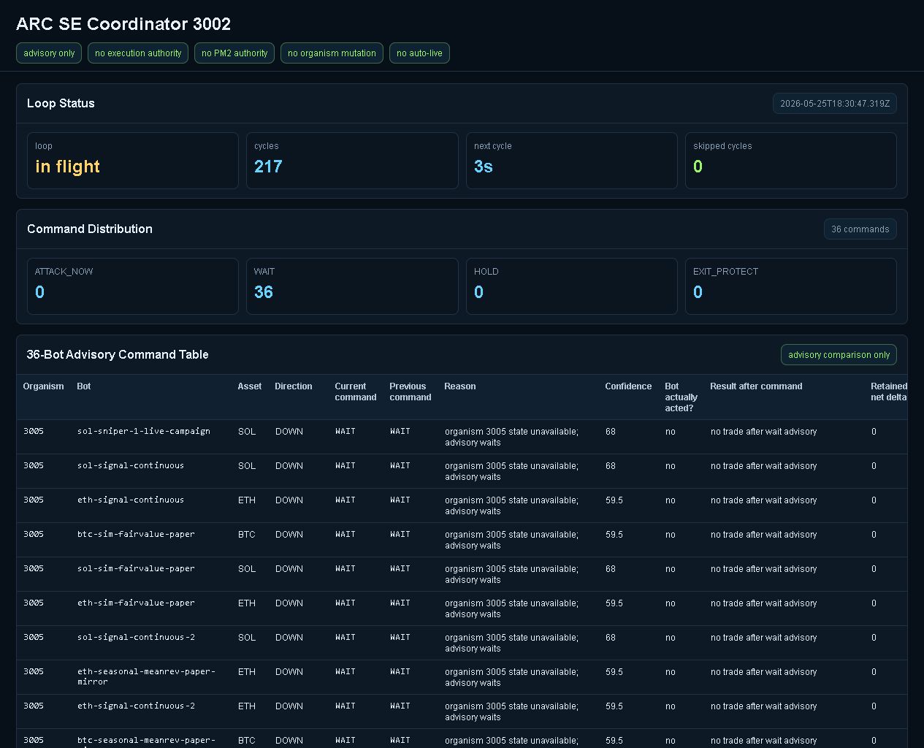
Task: Select the eth-signal-continuous-2 bot name
Action: point(136,706)
